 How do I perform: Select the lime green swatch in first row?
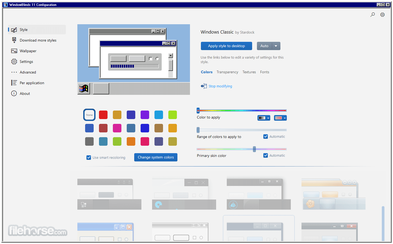pos(173,115)
